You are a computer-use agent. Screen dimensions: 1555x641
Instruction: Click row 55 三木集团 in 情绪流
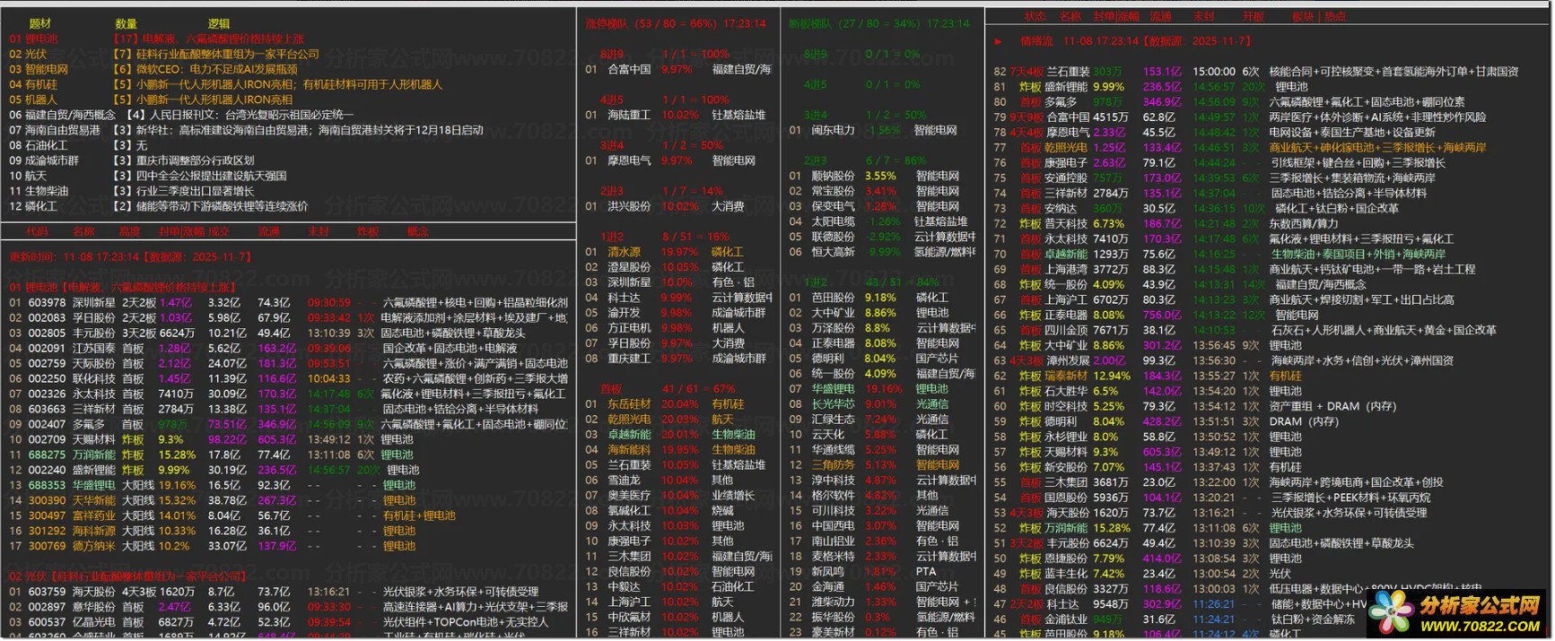(1219, 483)
